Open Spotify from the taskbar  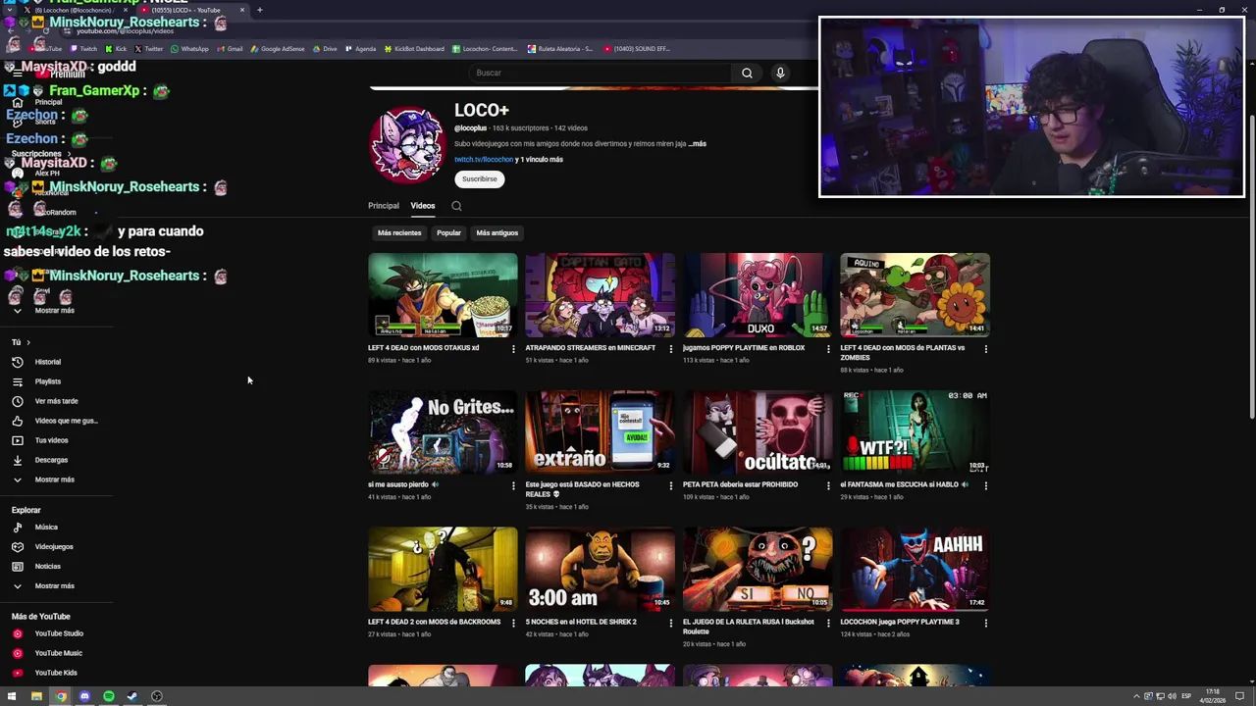click(108, 696)
